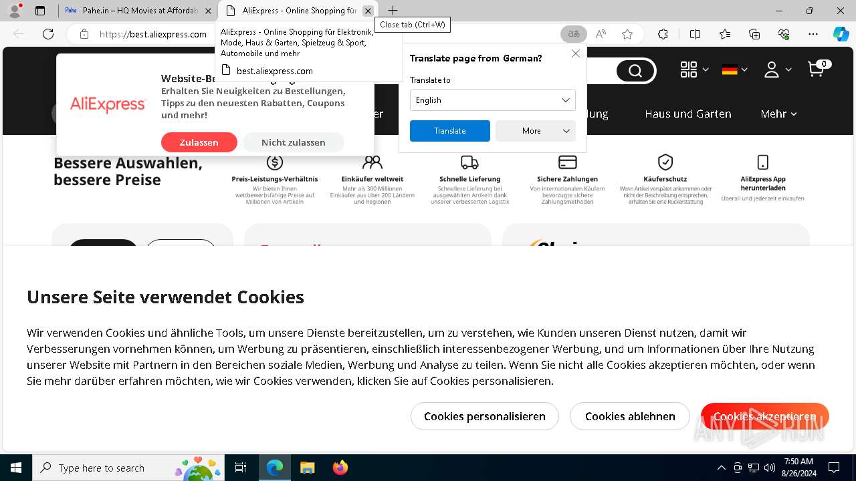
Task: Click Zulassen to allow notifications
Action: pos(199,142)
